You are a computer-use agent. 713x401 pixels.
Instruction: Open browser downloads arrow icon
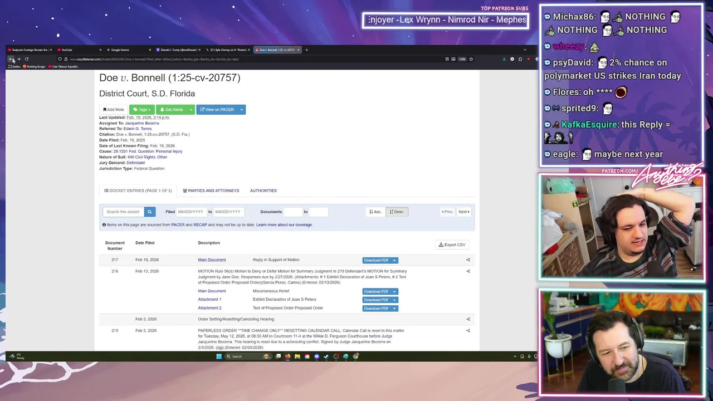504,59
